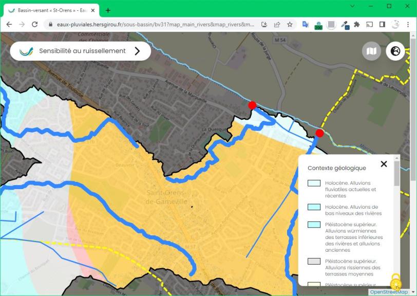Expand the Sensibilité au ruissellement chevron

coord(137,51)
